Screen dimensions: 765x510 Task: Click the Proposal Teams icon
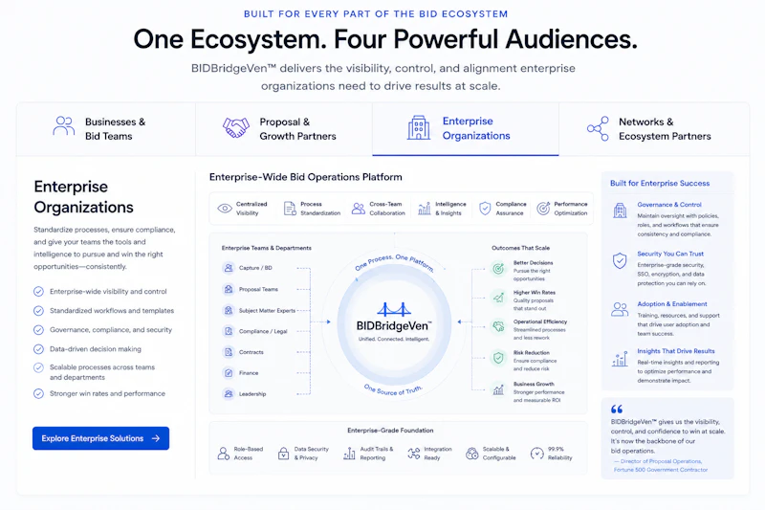click(229, 289)
